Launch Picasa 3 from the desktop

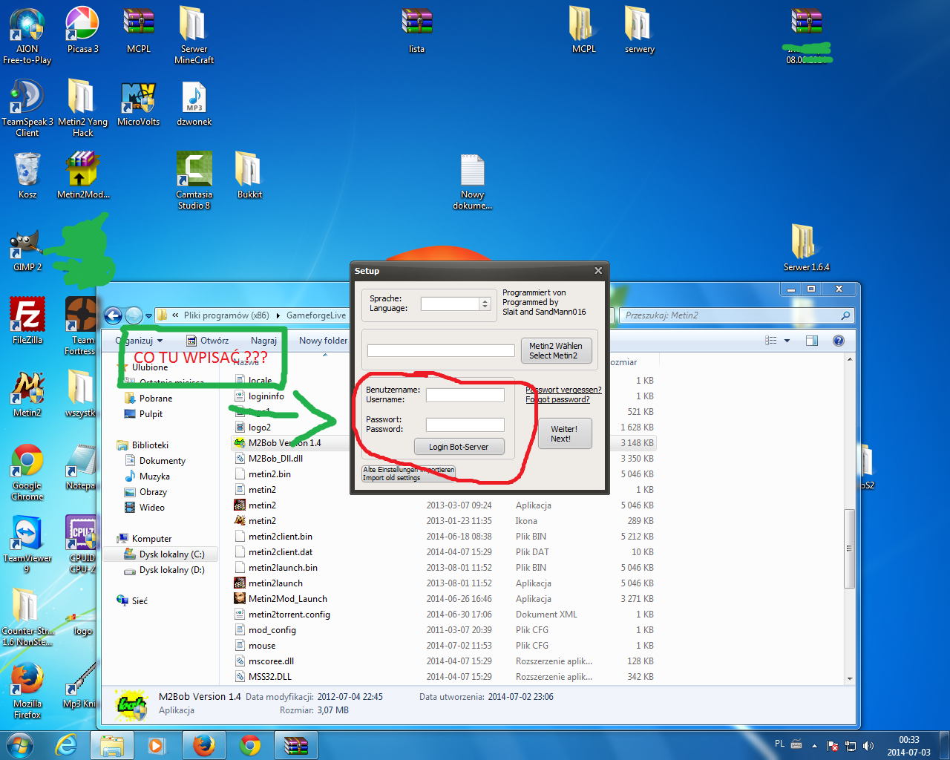point(82,30)
